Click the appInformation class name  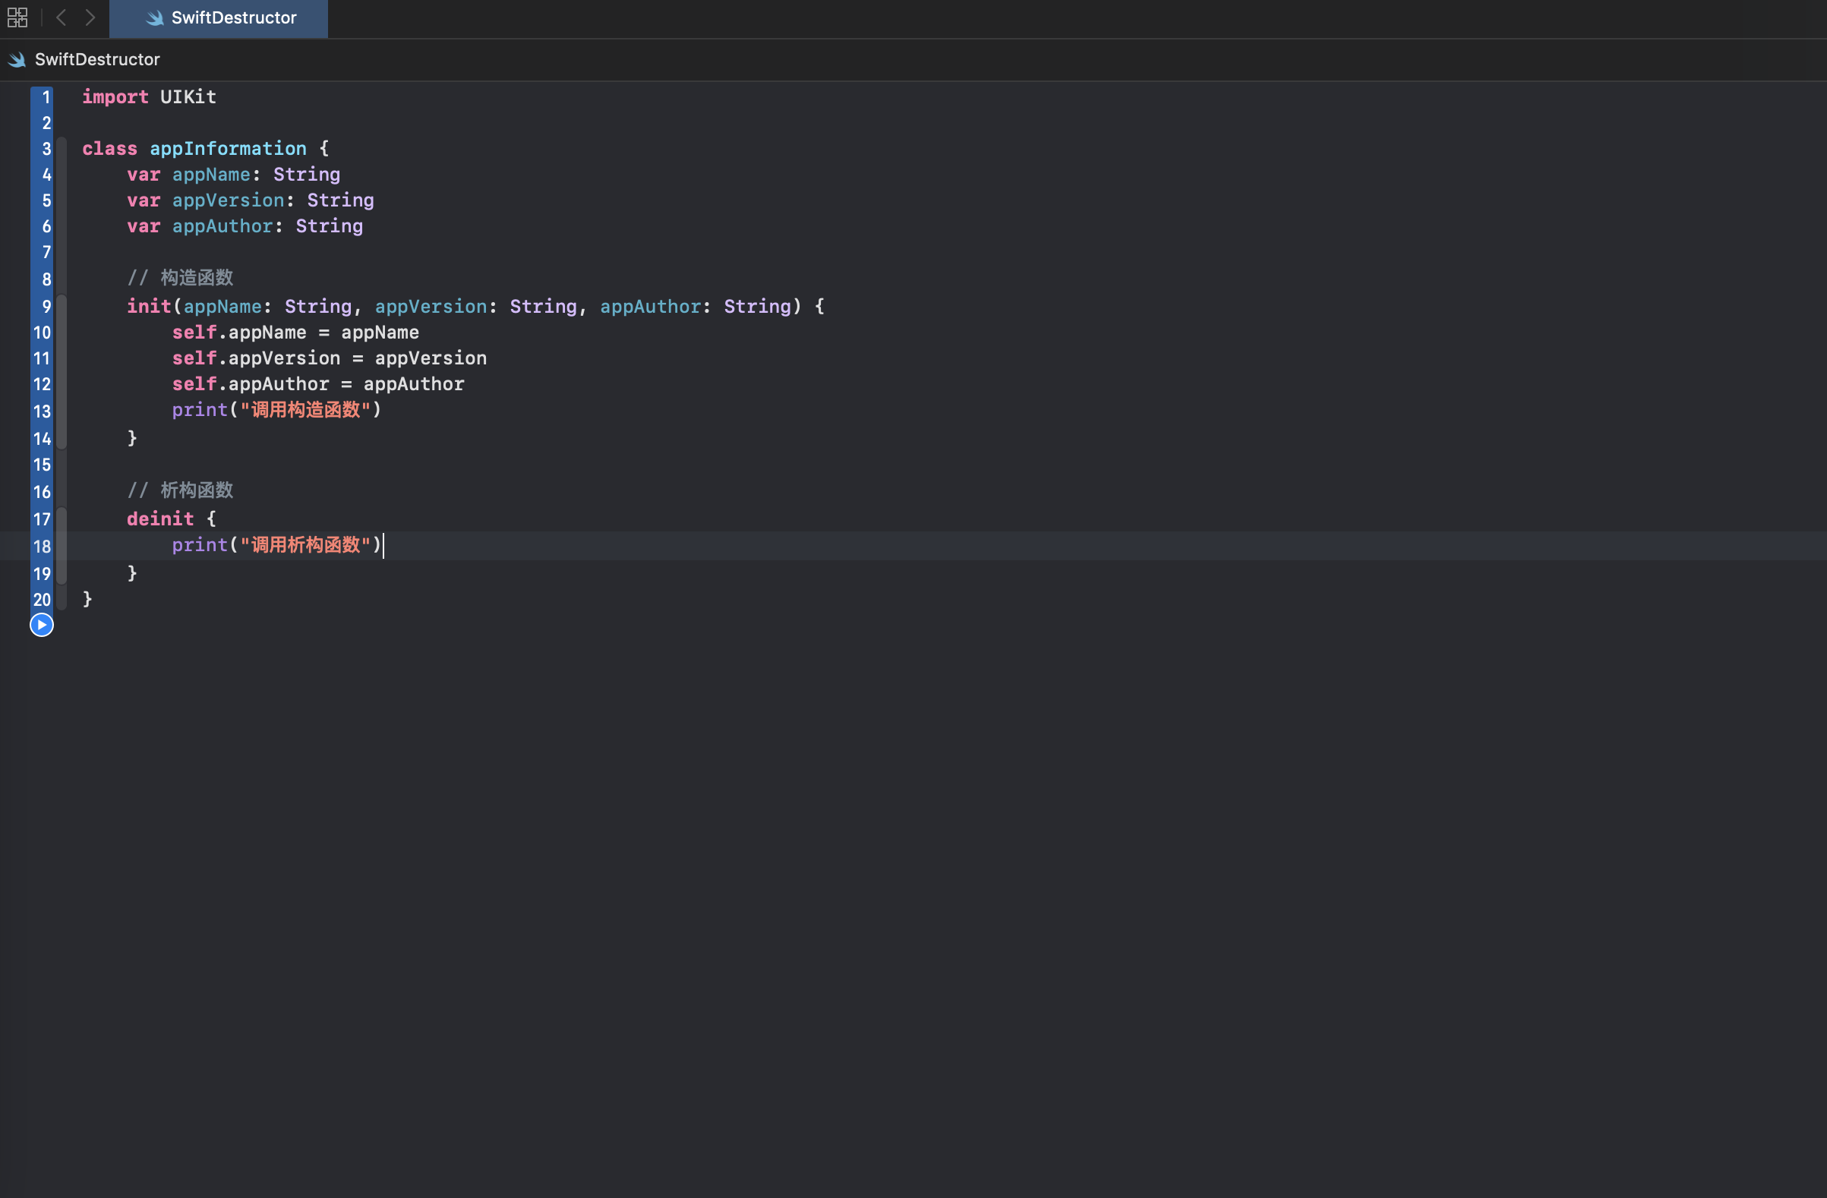click(x=227, y=149)
